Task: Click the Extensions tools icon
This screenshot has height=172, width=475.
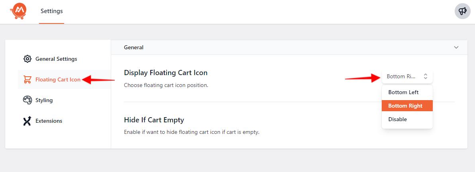Action: pyautogui.click(x=27, y=121)
